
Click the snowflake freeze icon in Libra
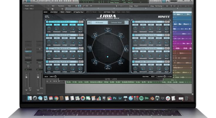[x=89, y=22]
